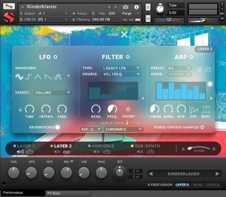Enable the LFO power toggle
Screen dimensions: 226x197
click(55, 57)
